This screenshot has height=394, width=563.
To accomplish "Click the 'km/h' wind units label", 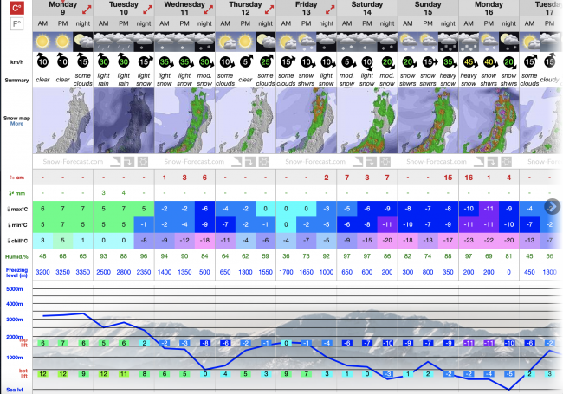I will tap(16, 62).
